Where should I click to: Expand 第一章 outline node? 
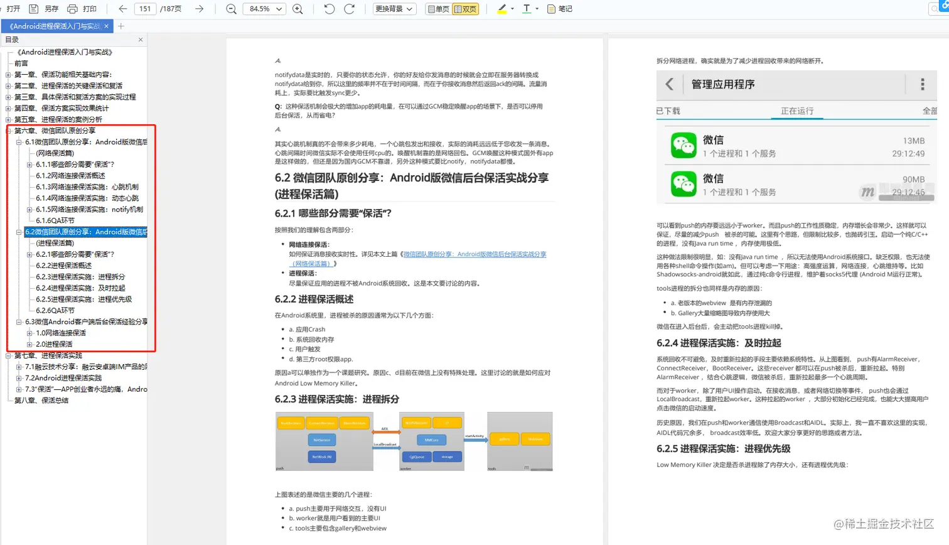point(8,75)
